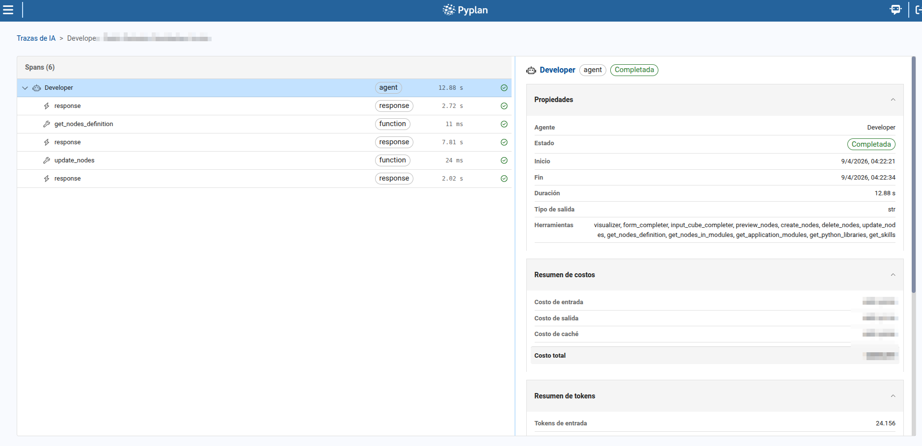Select the get_nodes_definition span

(83, 124)
